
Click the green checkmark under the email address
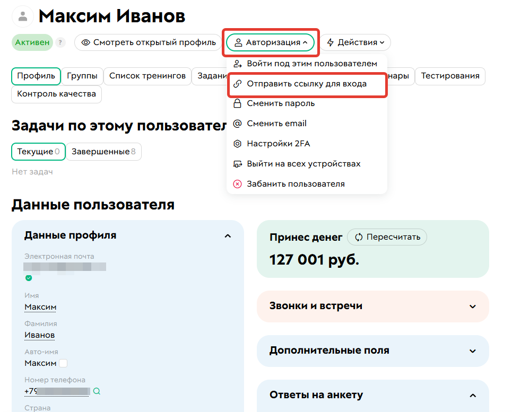click(28, 277)
